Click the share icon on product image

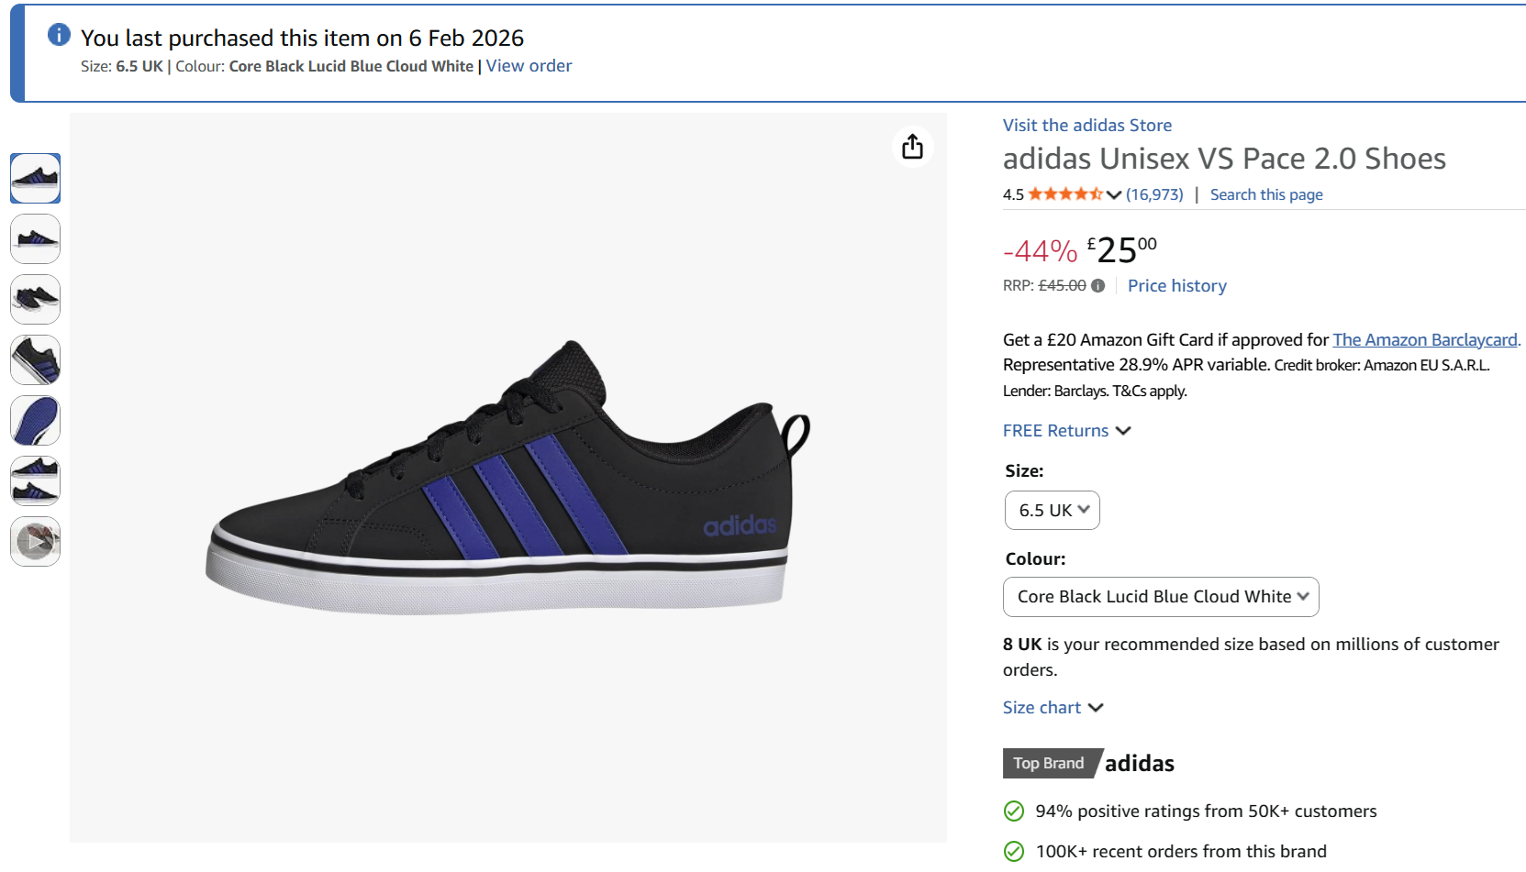912,147
